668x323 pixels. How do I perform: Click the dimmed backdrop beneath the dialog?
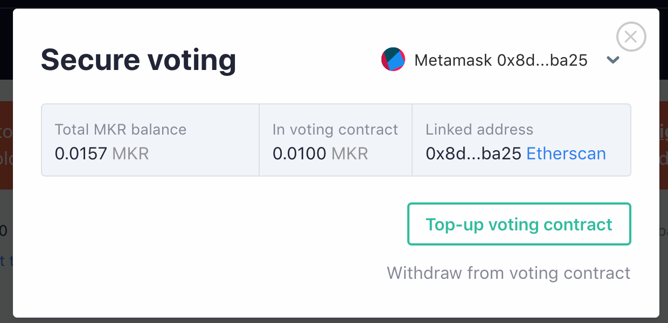pos(334,320)
